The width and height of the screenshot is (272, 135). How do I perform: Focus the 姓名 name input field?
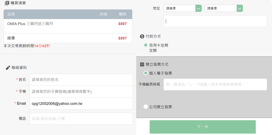(x=81, y=80)
